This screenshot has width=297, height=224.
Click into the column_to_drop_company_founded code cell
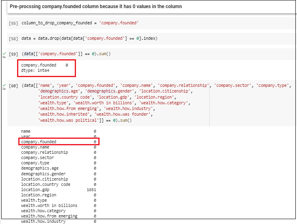tap(152, 23)
